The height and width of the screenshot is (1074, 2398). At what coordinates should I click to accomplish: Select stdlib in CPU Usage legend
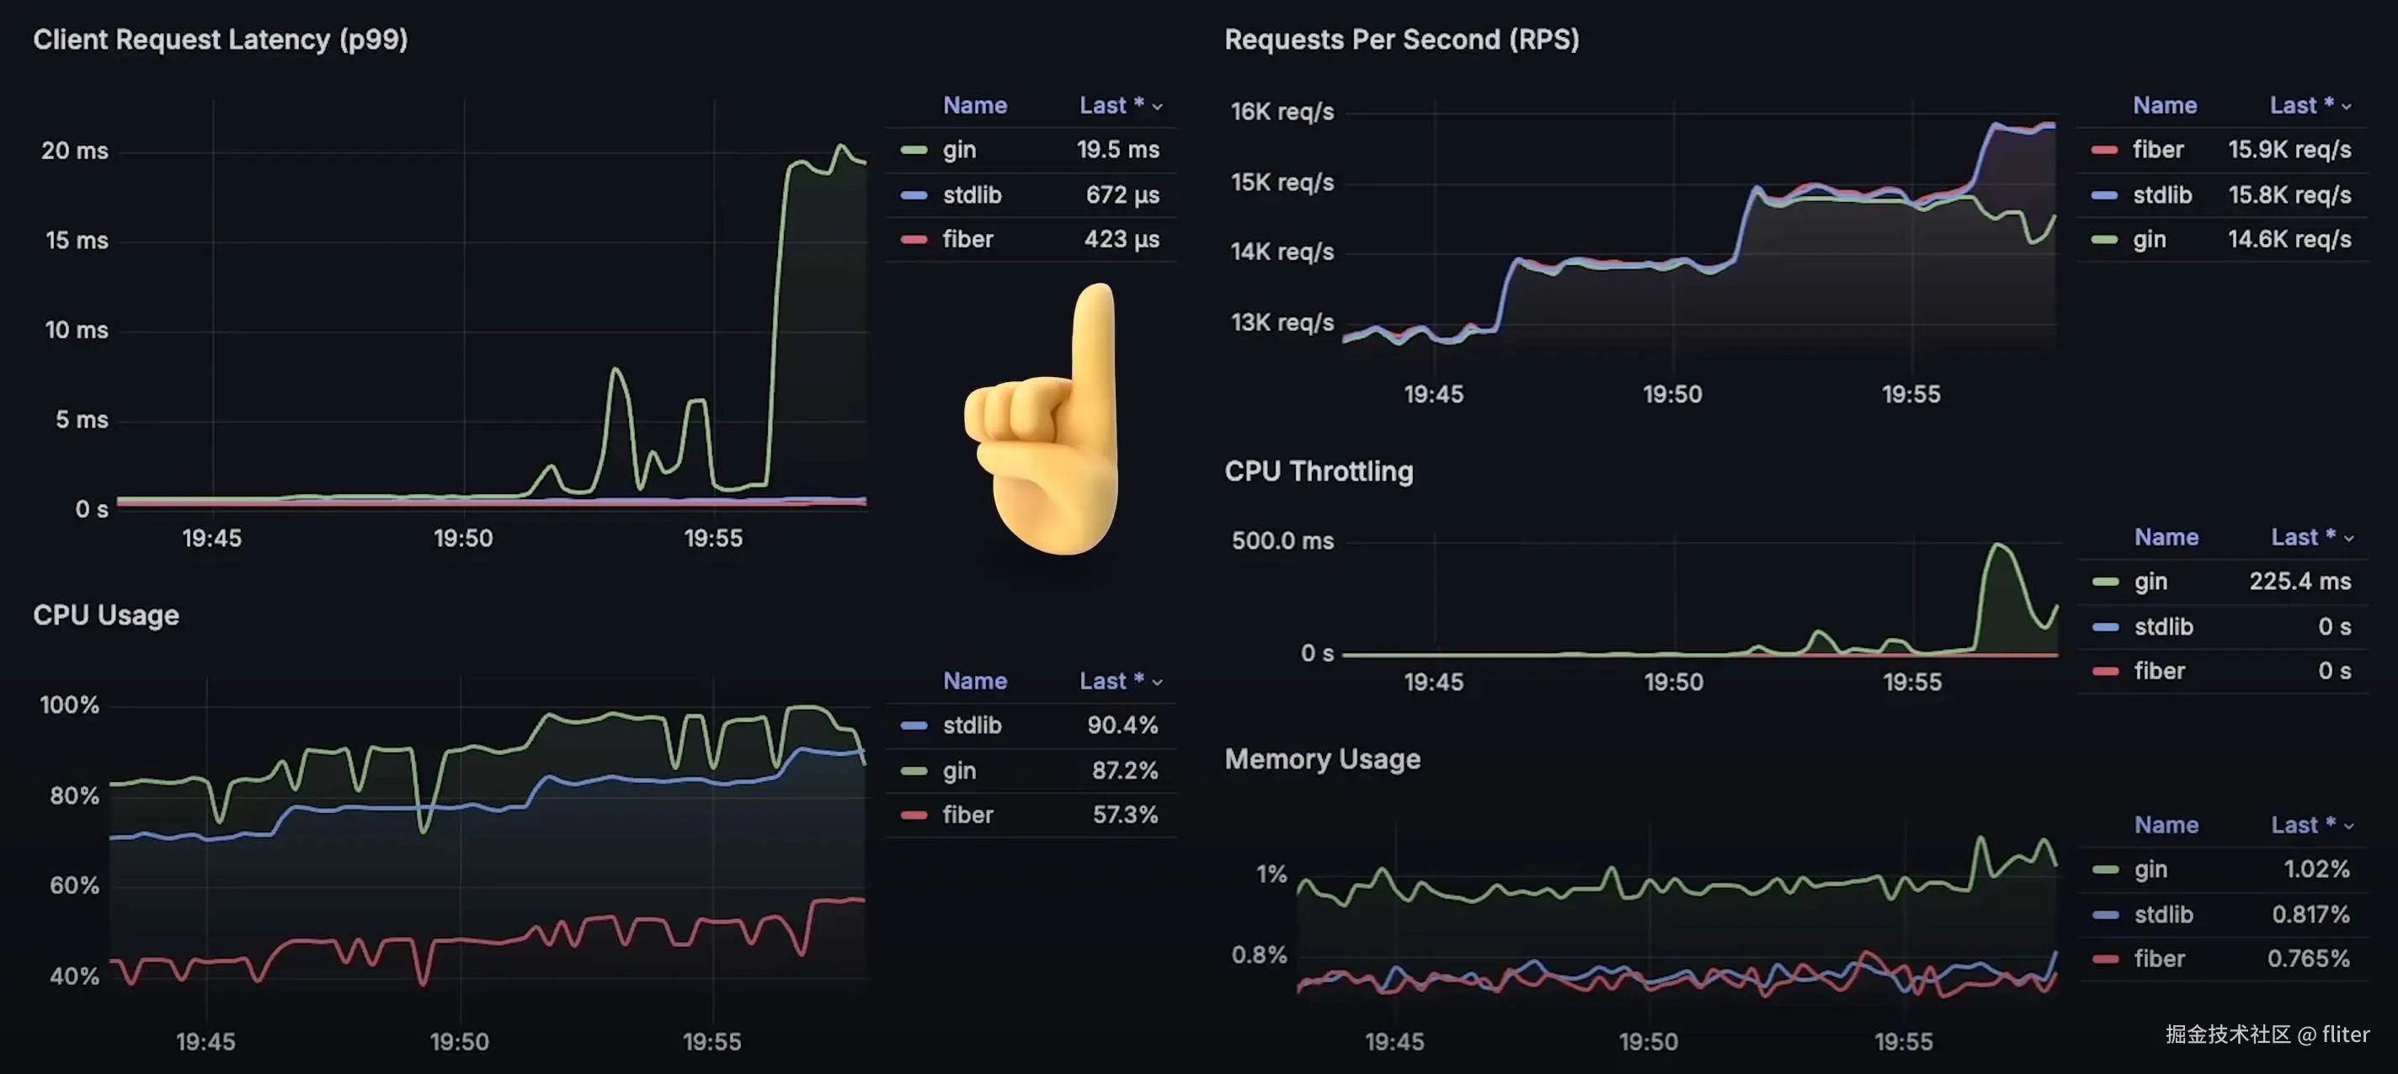[x=971, y=725]
